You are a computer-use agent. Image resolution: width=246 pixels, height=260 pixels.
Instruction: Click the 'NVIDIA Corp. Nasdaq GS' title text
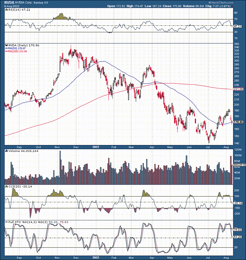tap(32, 3)
